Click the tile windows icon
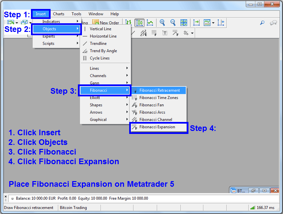 pyautogui.click(x=184, y=23)
